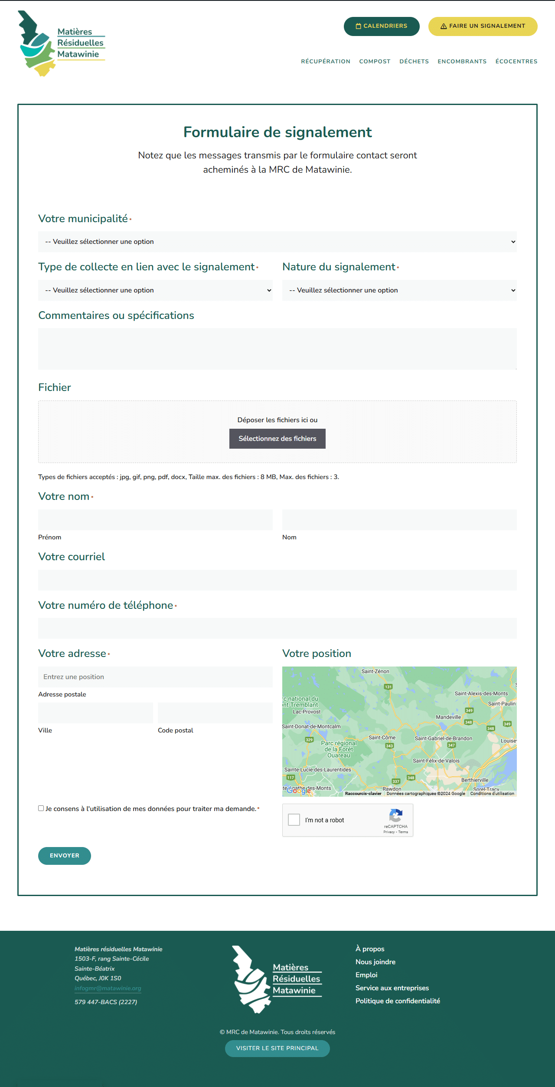Click the Envoyer submit button
This screenshot has width=555, height=1087.
65,856
